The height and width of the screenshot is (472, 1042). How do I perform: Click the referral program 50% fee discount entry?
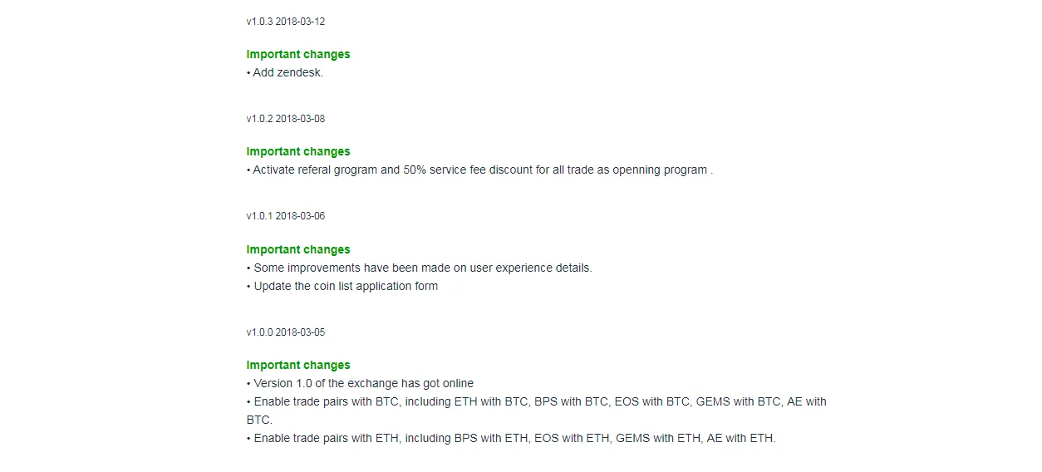point(480,170)
